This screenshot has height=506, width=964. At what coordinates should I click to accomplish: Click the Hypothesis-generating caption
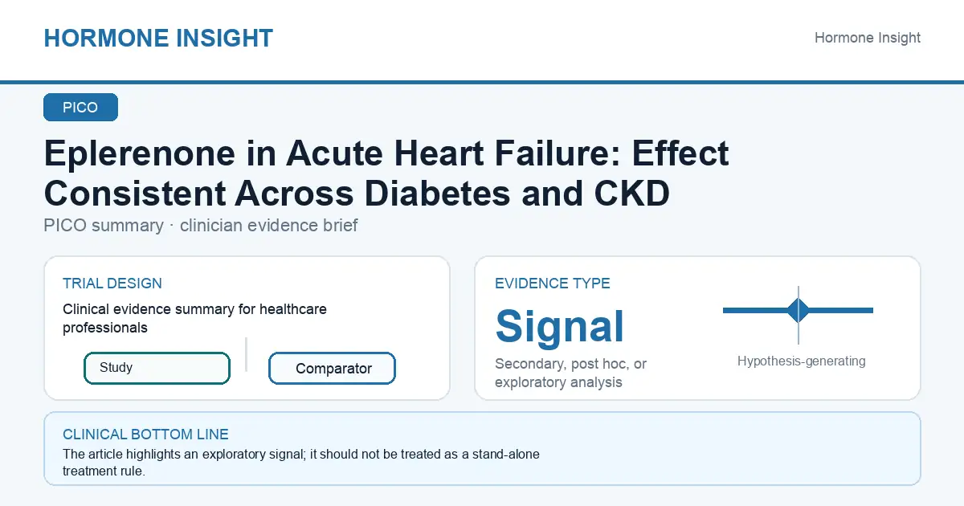click(x=802, y=361)
